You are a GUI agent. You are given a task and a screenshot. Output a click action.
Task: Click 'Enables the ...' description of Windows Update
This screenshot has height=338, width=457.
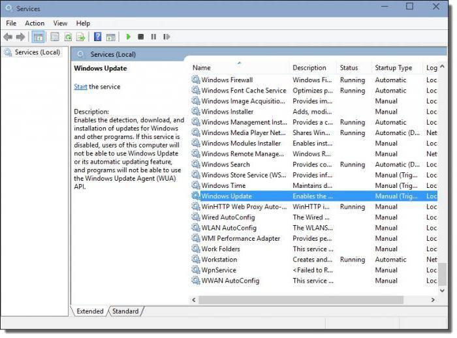click(x=313, y=196)
